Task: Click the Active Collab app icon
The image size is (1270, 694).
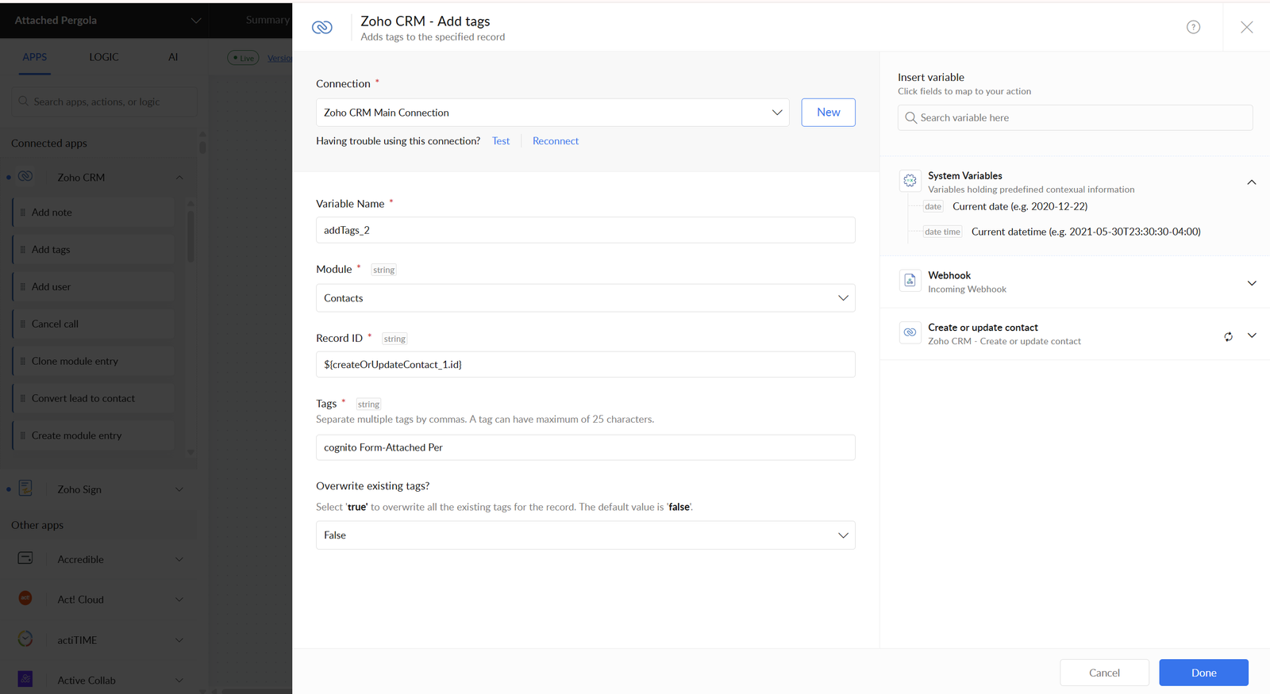Action: pyautogui.click(x=25, y=679)
